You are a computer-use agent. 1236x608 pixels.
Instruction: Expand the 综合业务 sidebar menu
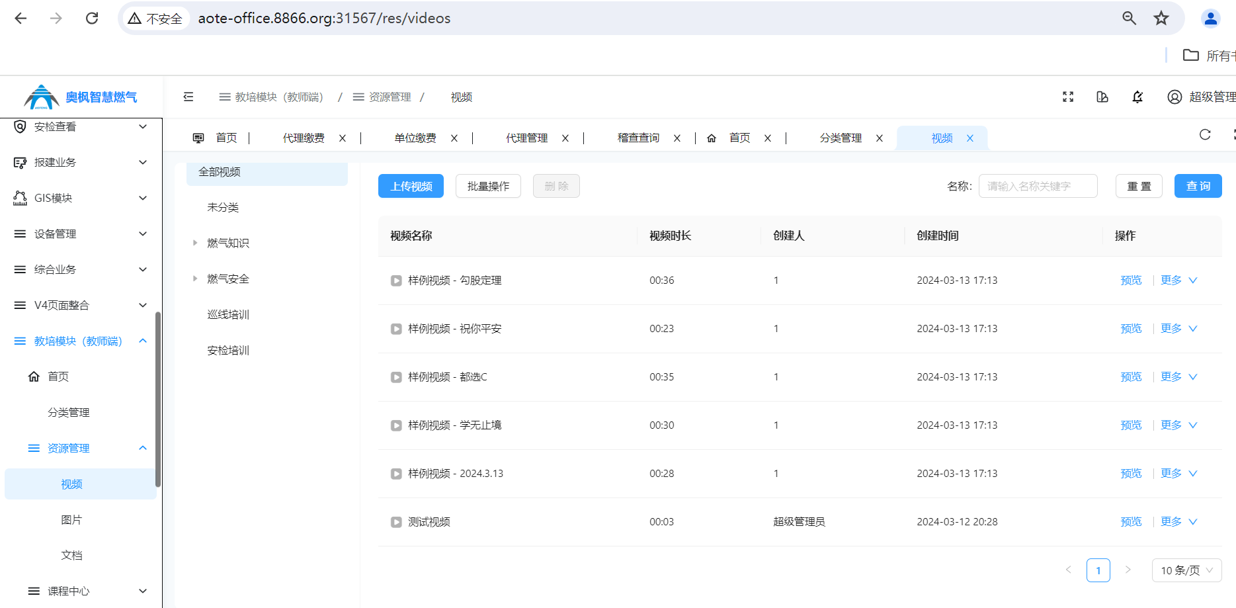pyautogui.click(x=143, y=269)
